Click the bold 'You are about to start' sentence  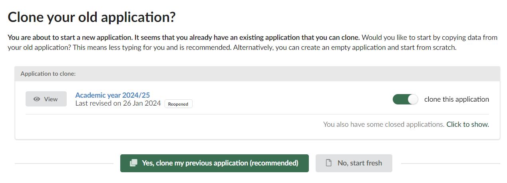tap(184, 37)
